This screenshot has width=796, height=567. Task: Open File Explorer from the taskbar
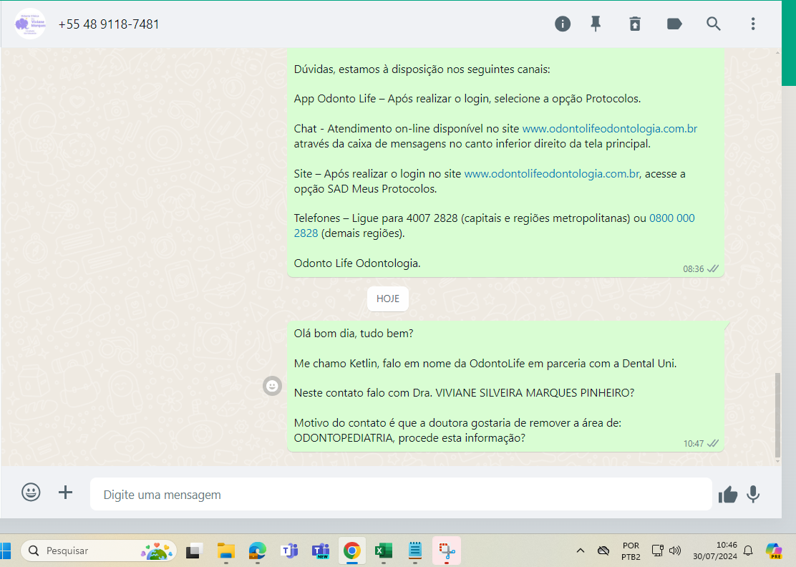[226, 551]
